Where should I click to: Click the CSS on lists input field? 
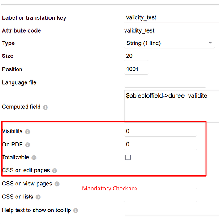[160, 197]
